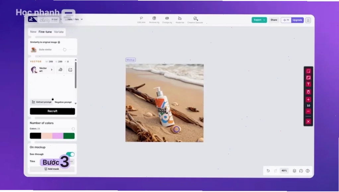
Task: Click the similarity slider handle
Action: [x=65, y=50]
